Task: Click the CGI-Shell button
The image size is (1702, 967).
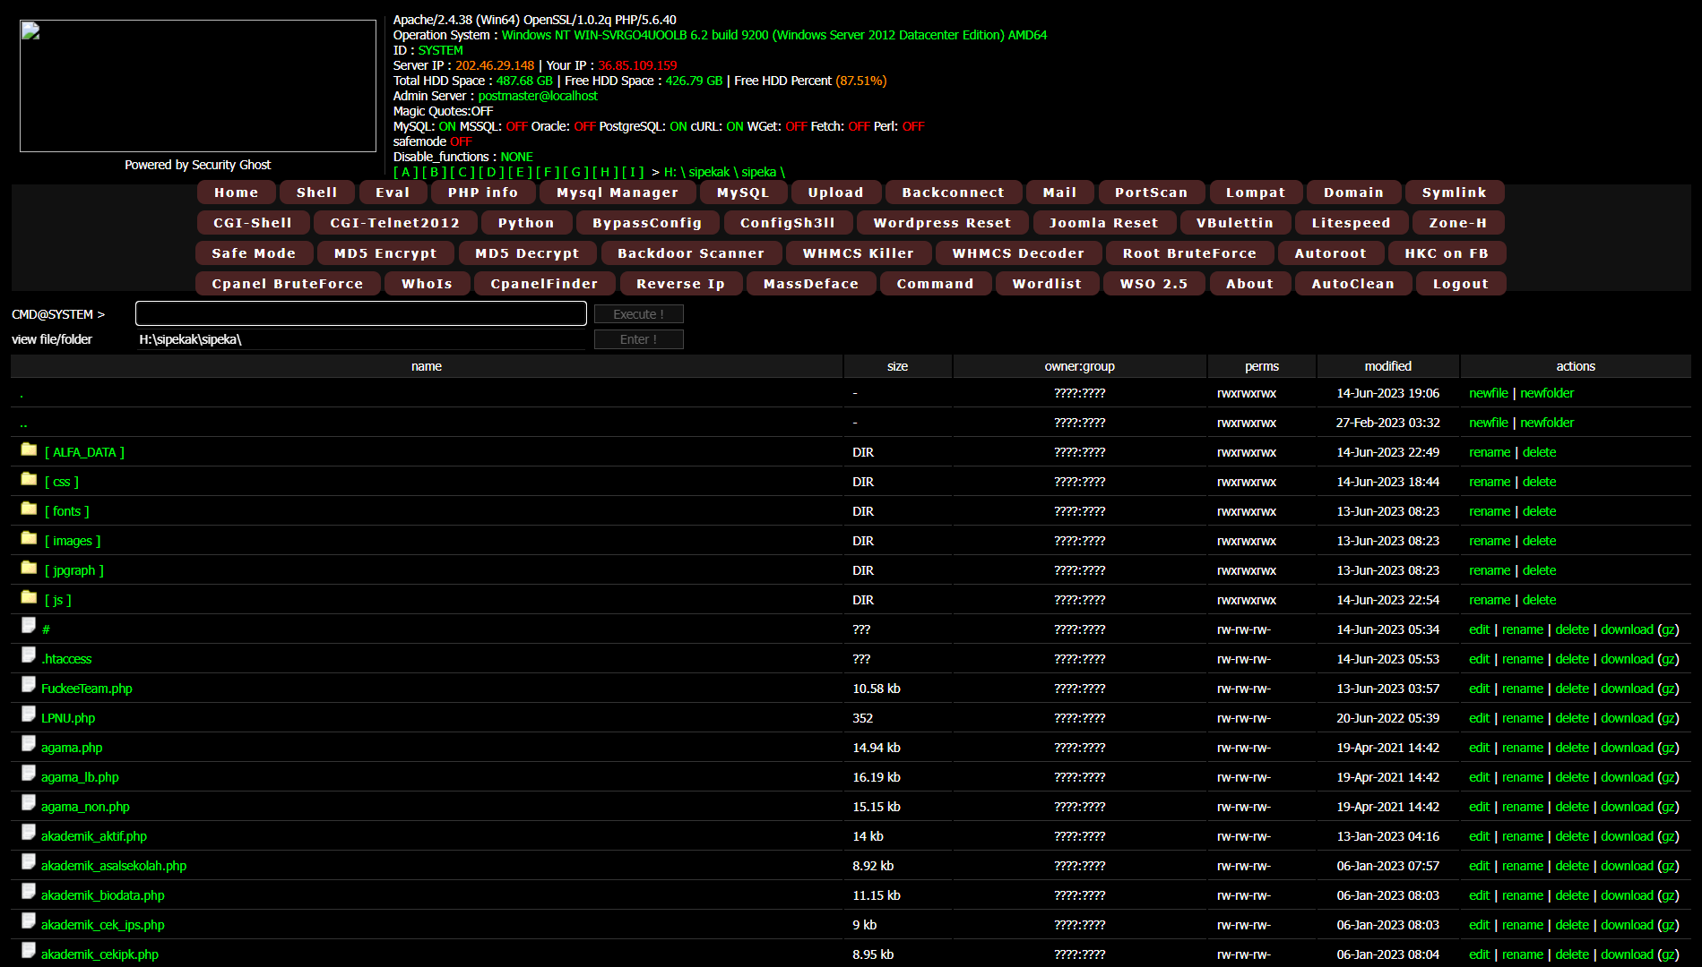Action: point(253,223)
